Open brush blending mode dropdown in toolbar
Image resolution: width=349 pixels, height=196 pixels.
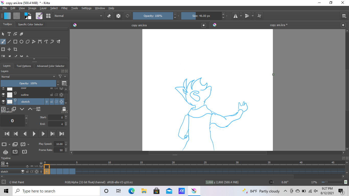[78, 16]
